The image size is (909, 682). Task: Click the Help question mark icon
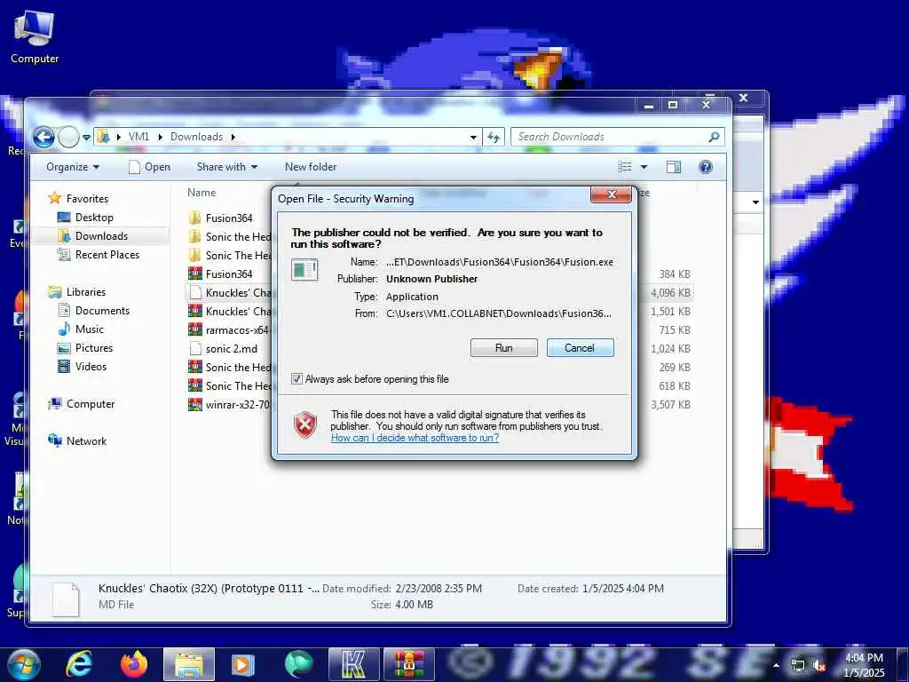(706, 167)
